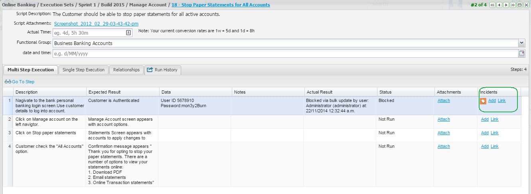Click the orange incident icon in step 1

point(483,101)
